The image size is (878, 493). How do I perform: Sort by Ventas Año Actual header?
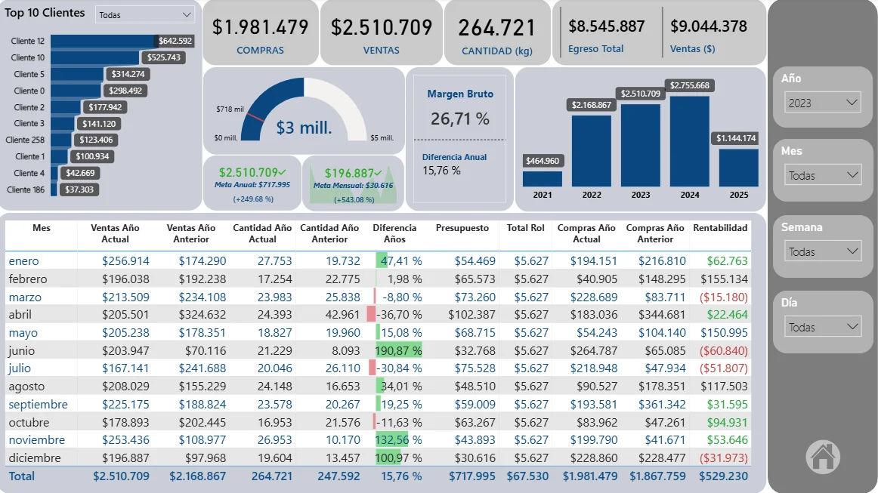(115, 233)
